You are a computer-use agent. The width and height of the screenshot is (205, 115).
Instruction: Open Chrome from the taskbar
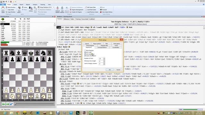point(18,113)
